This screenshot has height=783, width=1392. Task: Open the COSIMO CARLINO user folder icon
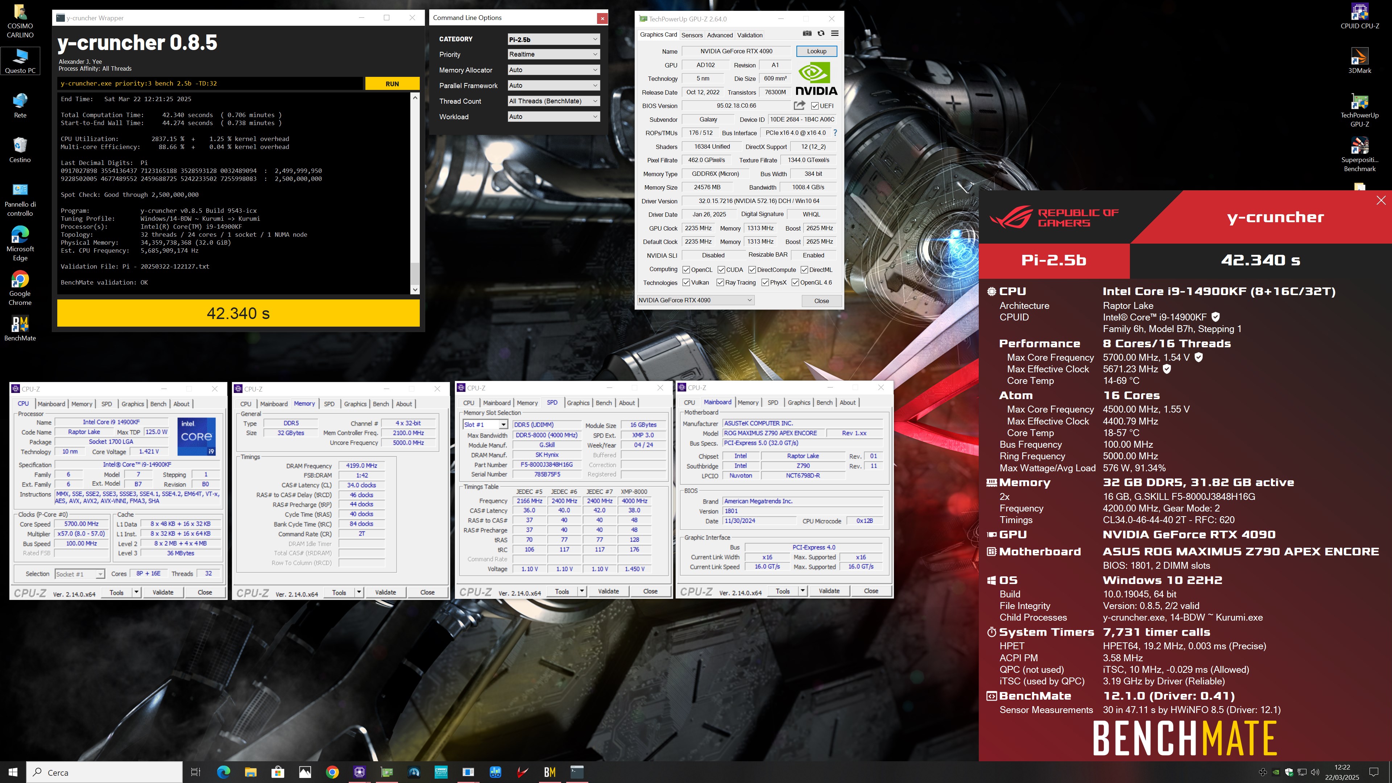click(x=20, y=21)
